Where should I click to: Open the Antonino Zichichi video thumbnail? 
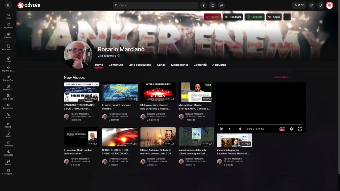click(x=158, y=137)
